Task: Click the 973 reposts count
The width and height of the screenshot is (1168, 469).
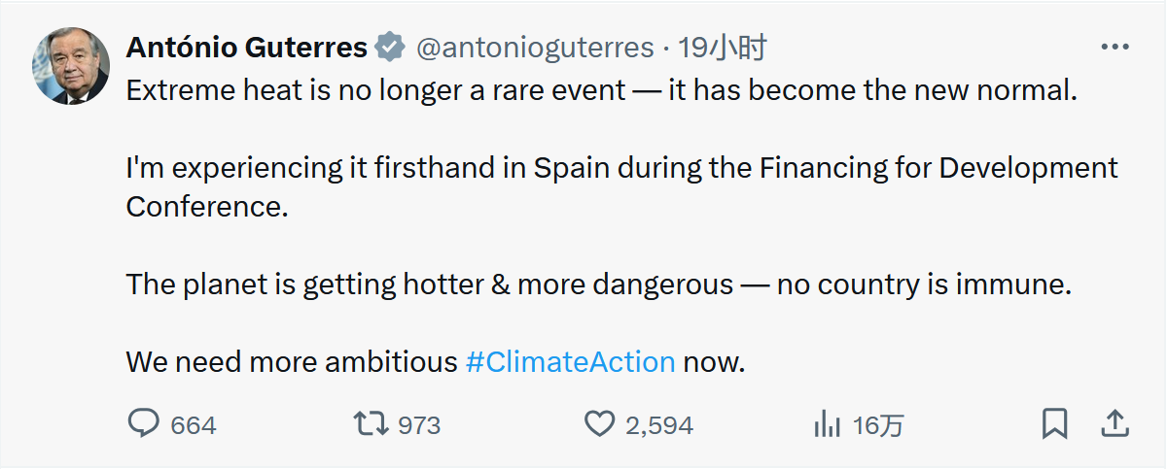Action: click(419, 425)
